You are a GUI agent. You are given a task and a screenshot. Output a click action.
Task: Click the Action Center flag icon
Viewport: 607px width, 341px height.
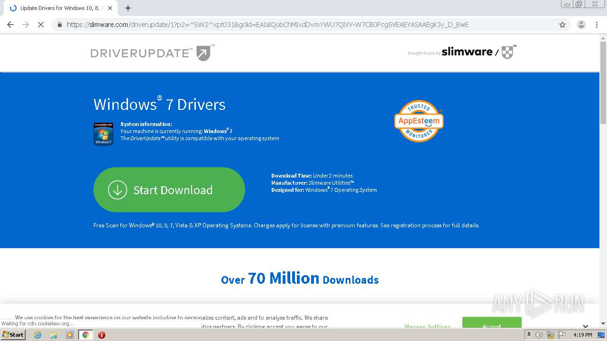coord(562,335)
